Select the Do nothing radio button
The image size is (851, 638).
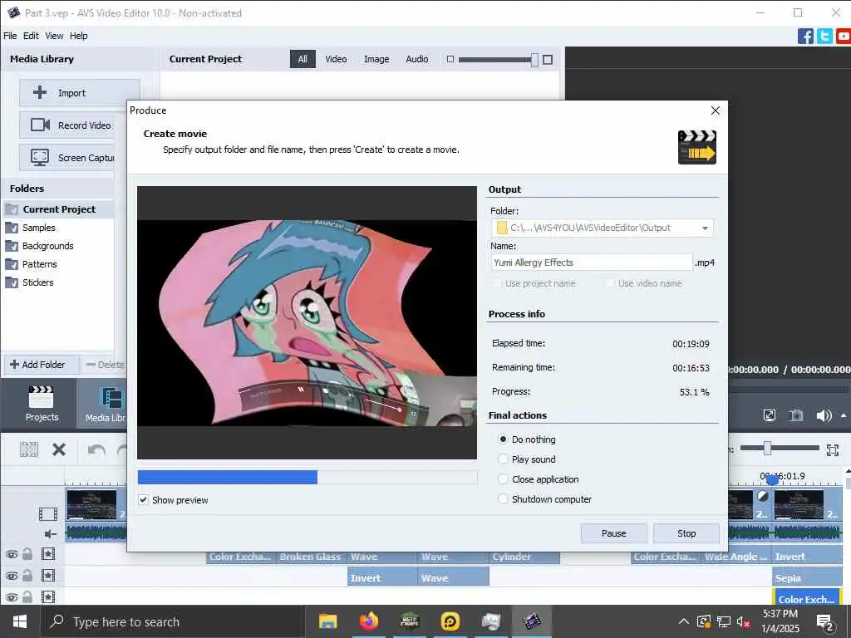pos(503,439)
